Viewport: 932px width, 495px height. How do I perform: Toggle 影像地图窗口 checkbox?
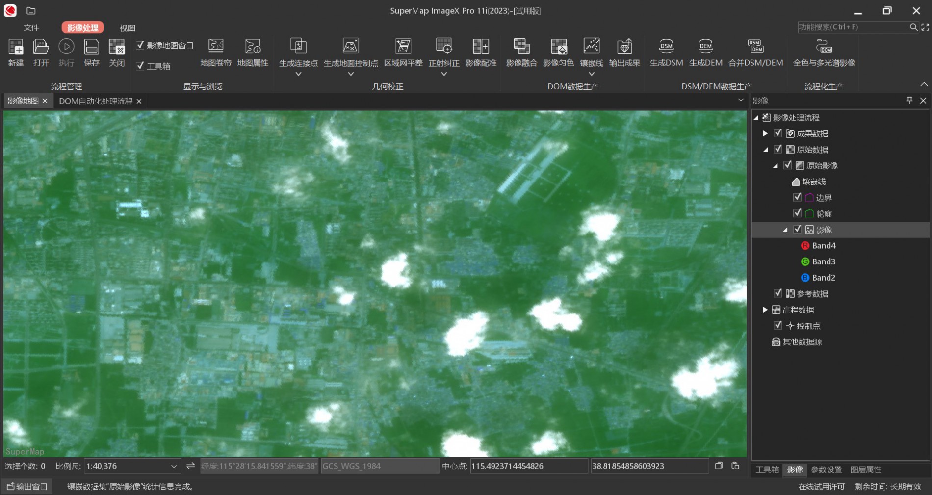coord(140,45)
